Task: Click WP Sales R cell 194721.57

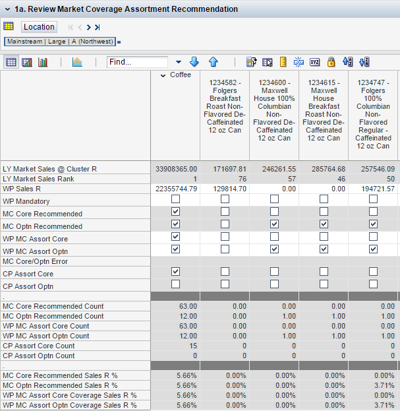Action: (373, 189)
